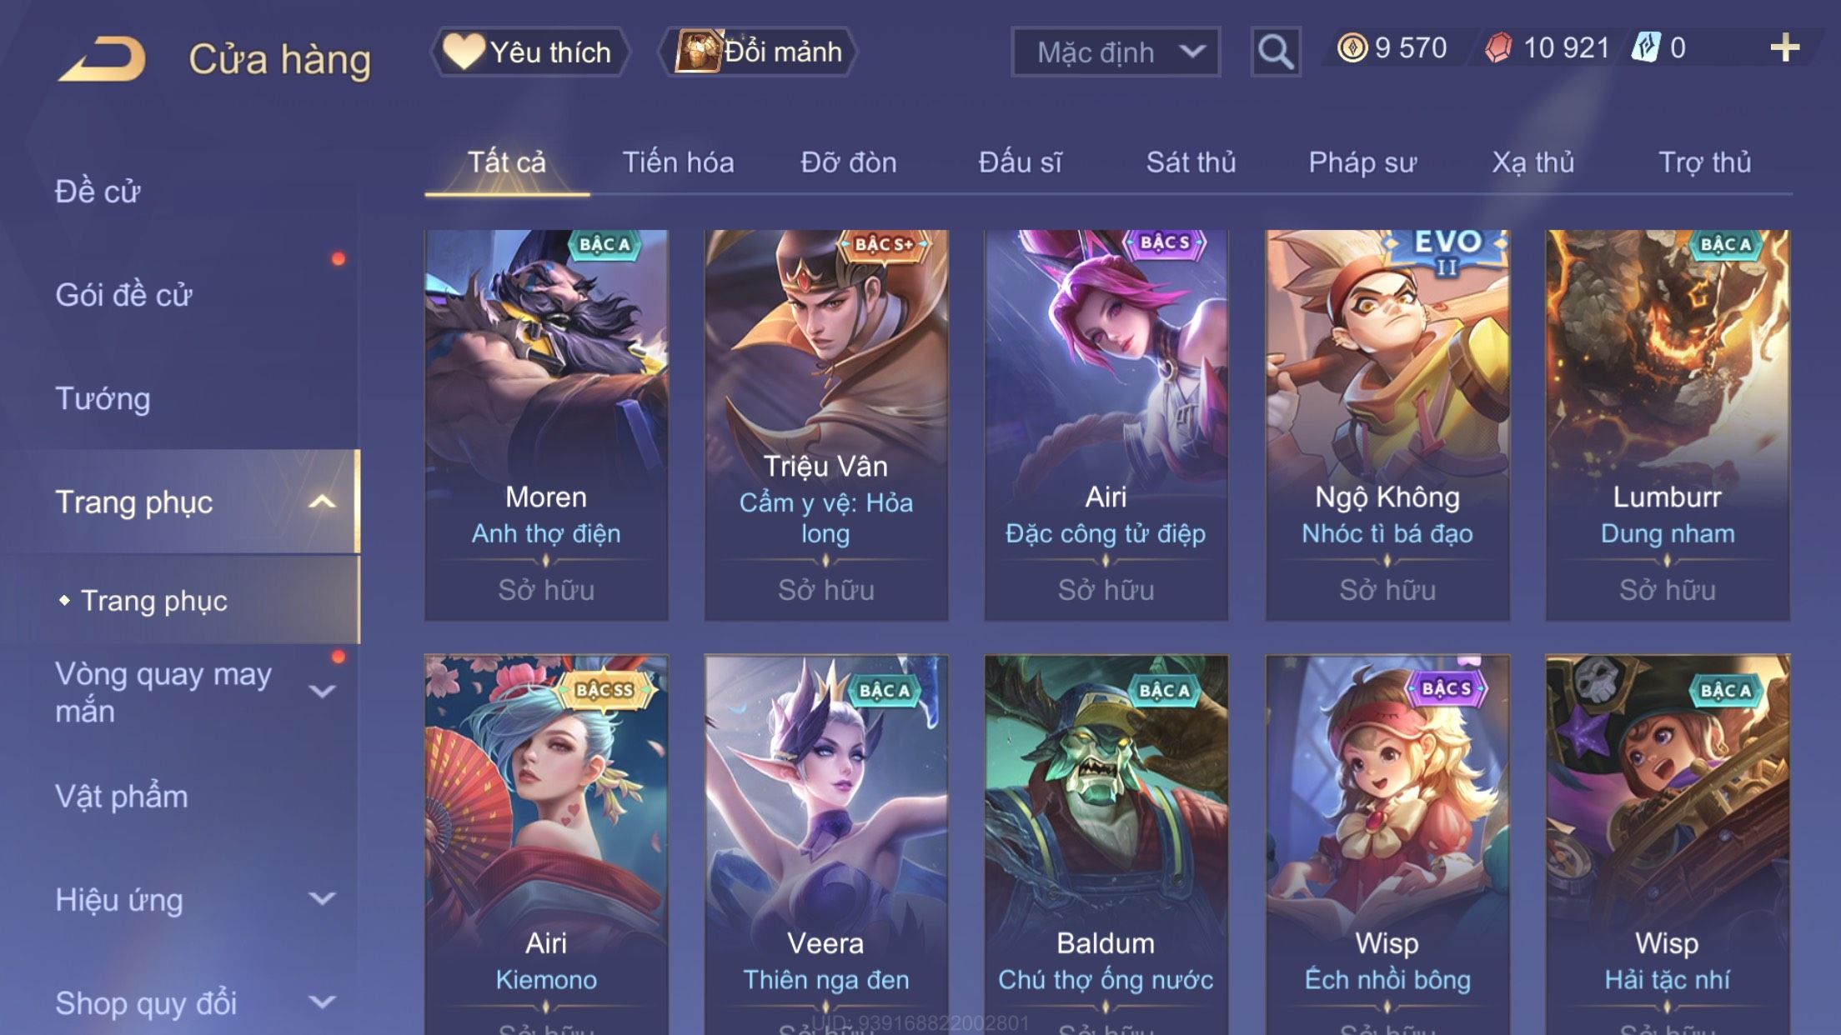Screen dimensions: 1841x1035
Task: Select the Sát thủ filter tab
Action: [x=1191, y=162]
